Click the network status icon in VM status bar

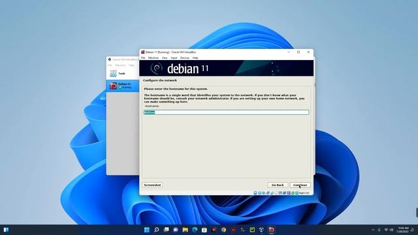pos(268,193)
